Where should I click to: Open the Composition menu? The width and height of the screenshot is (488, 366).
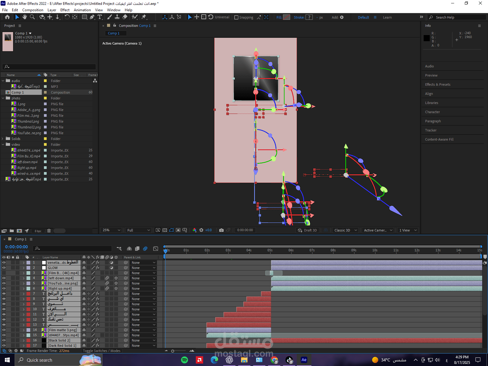(x=33, y=10)
